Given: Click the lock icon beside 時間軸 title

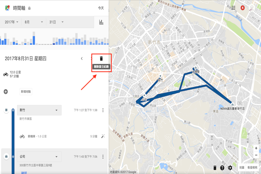Looking at the screenshot, I should [29, 8].
